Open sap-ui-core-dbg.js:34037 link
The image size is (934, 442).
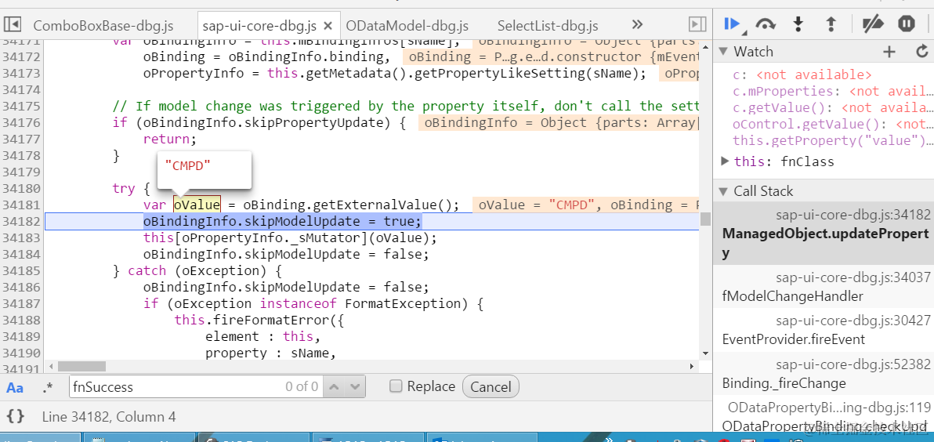pos(853,277)
